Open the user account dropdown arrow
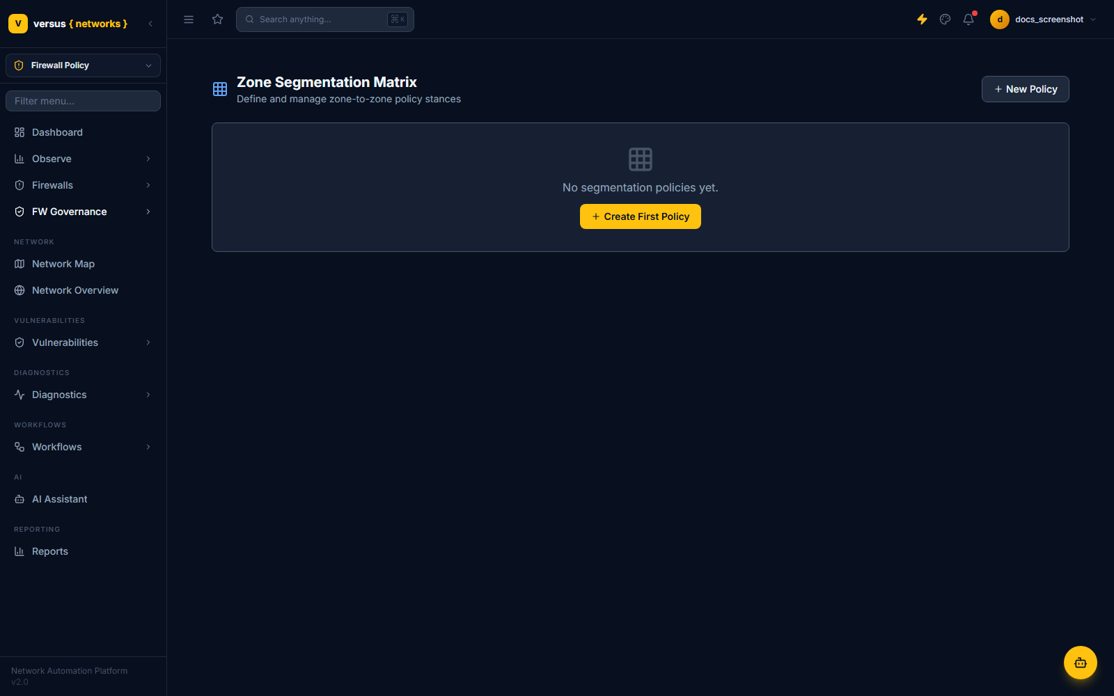Image resolution: width=1114 pixels, height=696 pixels. (x=1093, y=19)
